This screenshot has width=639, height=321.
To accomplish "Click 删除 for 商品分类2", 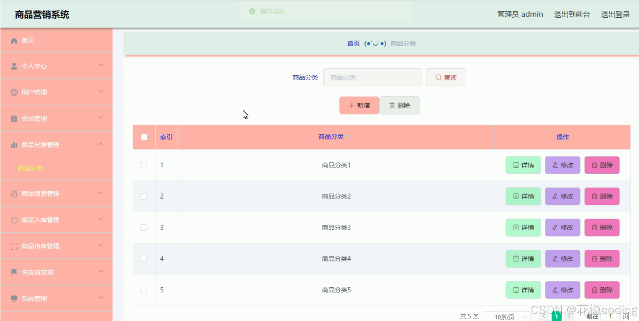I will tap(602, 196).
